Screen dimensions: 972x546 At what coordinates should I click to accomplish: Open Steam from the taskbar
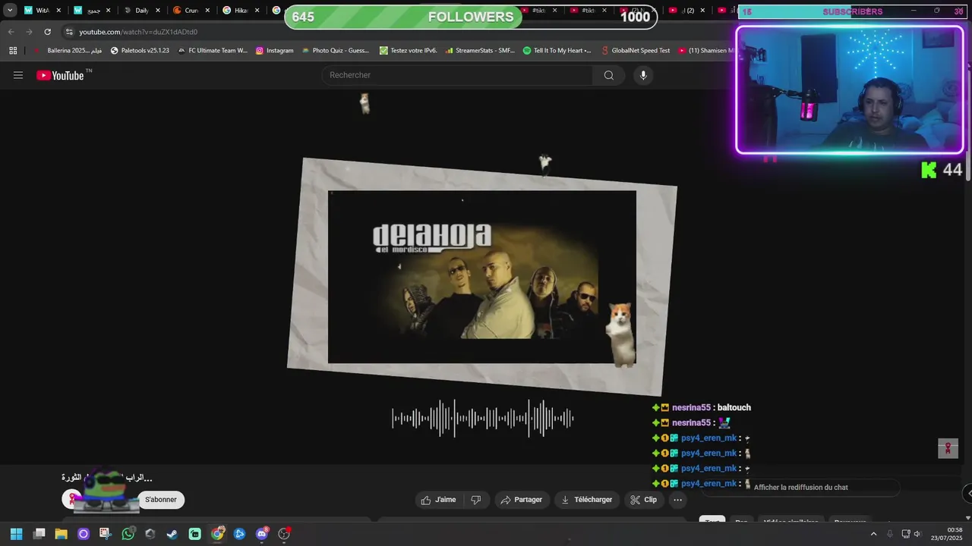tap(172, 534)
